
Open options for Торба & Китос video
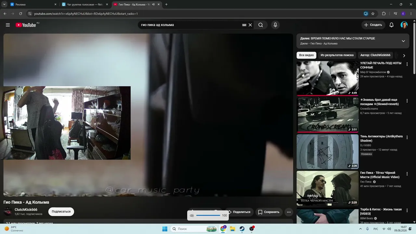click(x=407, y=211)
